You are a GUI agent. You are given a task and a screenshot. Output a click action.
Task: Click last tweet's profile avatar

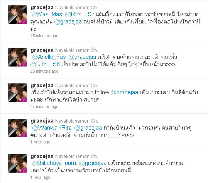[x=17, y=163]
